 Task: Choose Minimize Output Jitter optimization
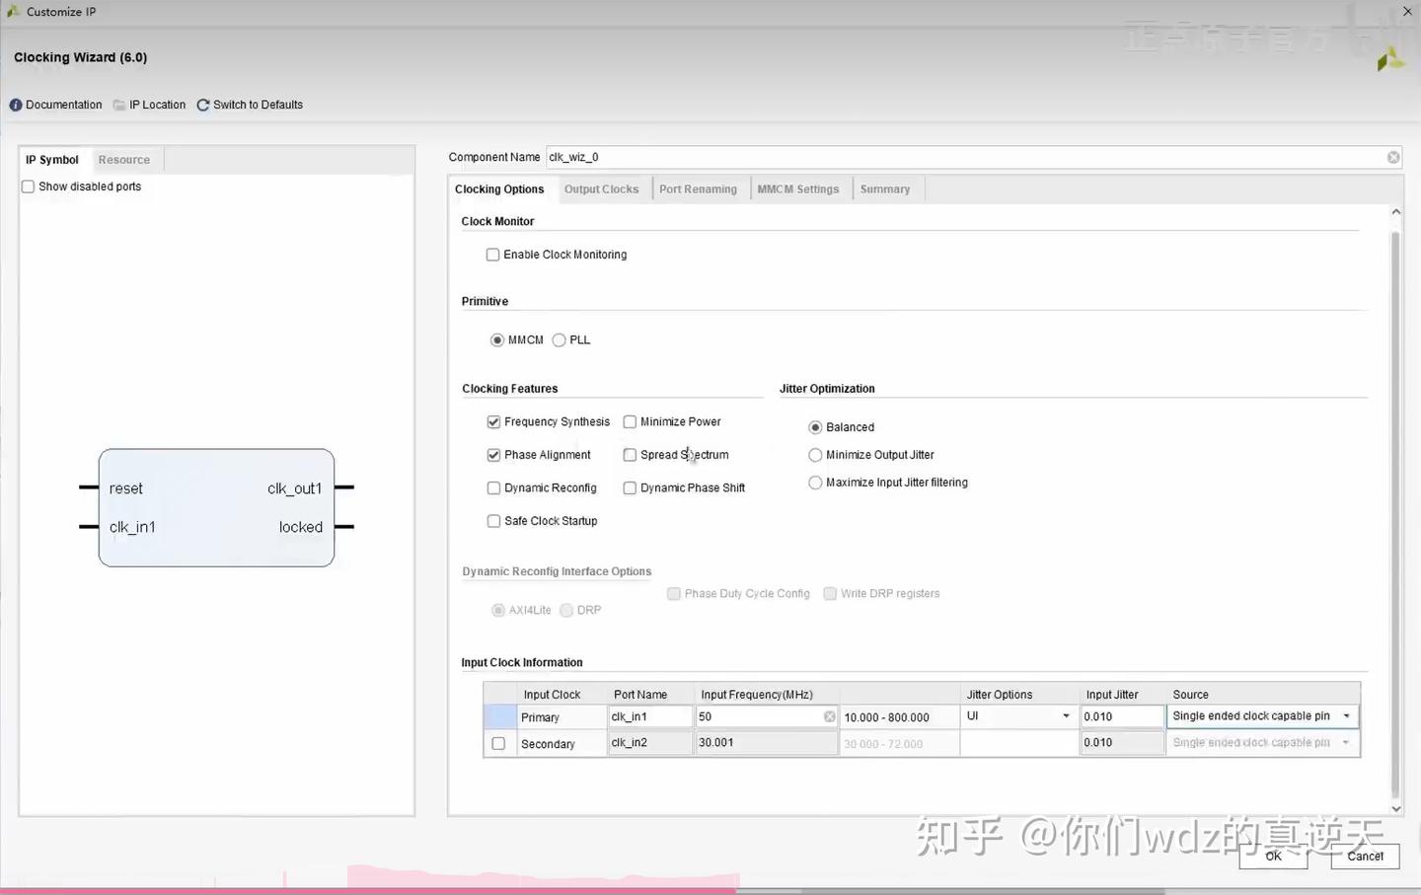click(815, 455)
